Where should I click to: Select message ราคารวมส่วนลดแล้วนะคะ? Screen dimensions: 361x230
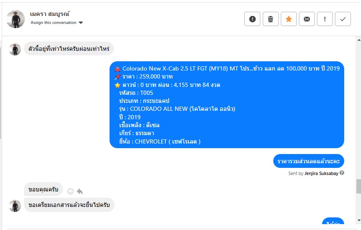(x=309, y=161)
